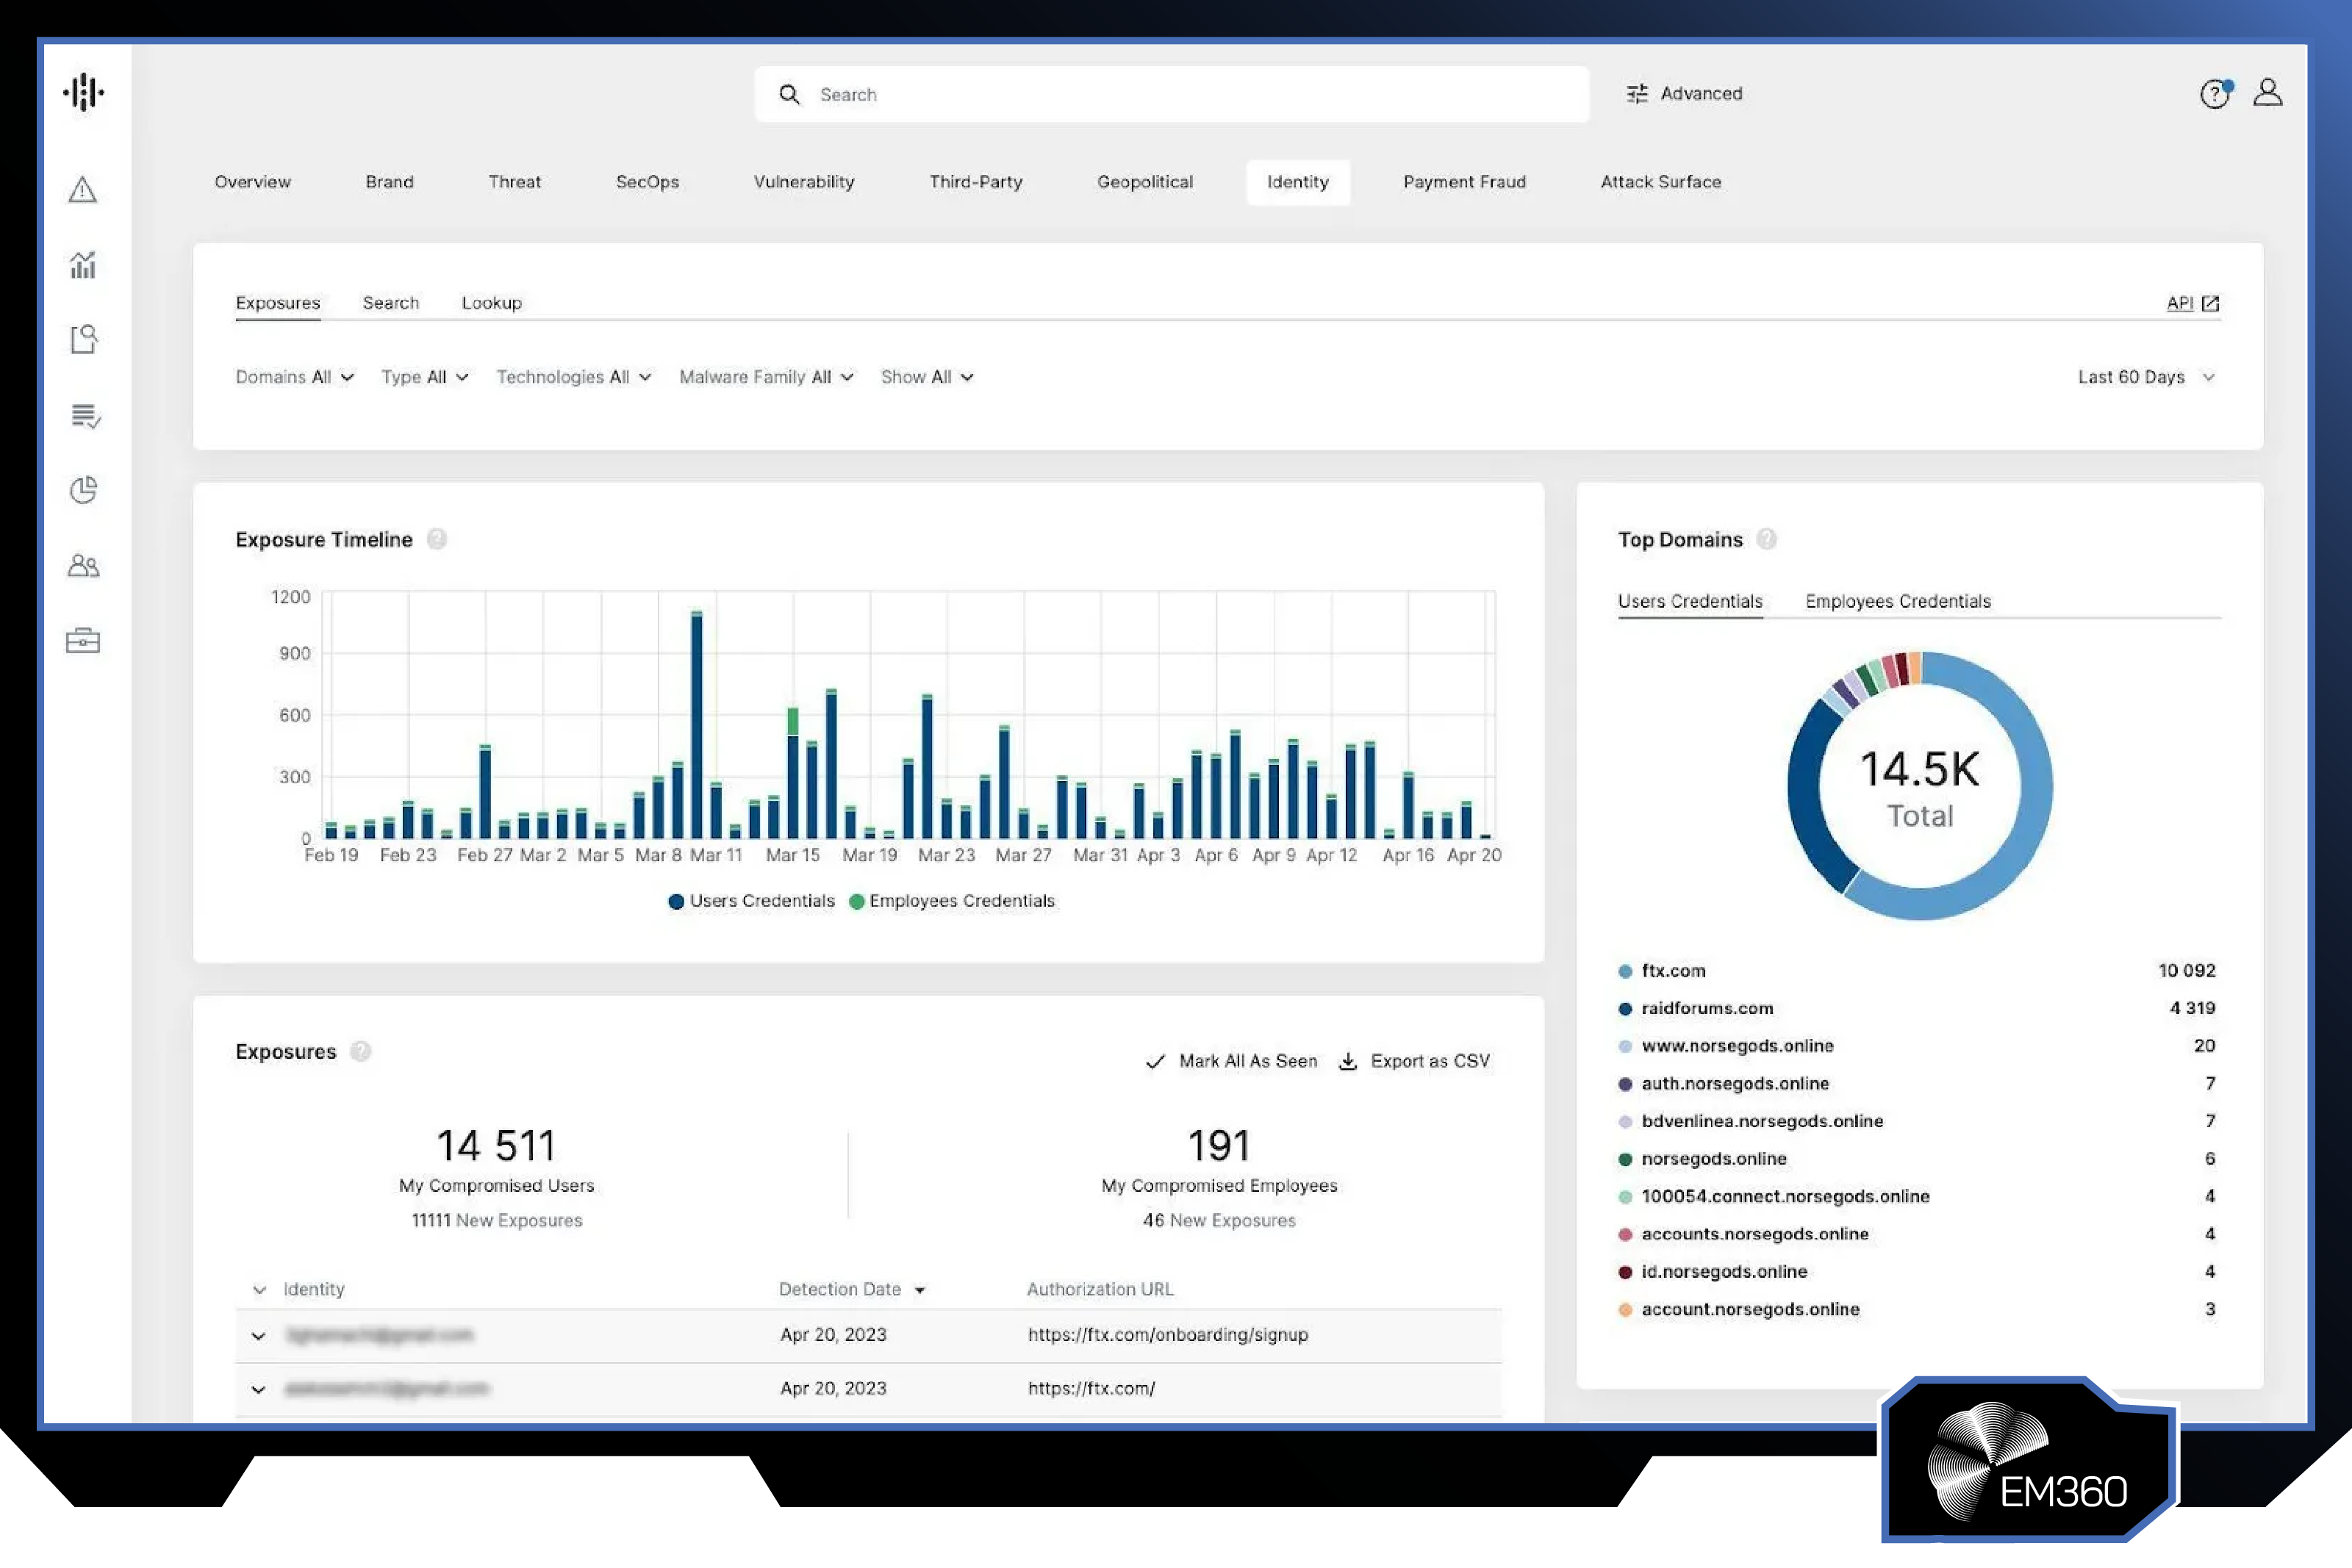
Task: Toggle Employees Credentials legend in timeline
Action: pyautogui.click(x=952, y=901)
